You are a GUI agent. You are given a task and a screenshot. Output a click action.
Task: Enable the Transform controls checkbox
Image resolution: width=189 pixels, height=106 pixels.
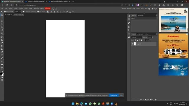pyautogui.click(x=23, y=12)
